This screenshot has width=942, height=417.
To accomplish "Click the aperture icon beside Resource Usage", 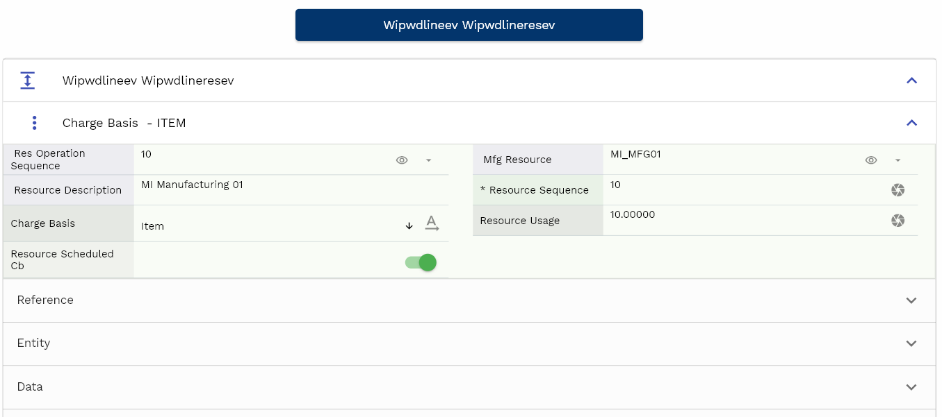I will [x=898, y=221].
